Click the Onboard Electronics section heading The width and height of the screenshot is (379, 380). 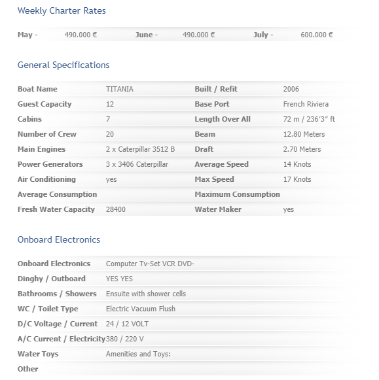(59, 239)
